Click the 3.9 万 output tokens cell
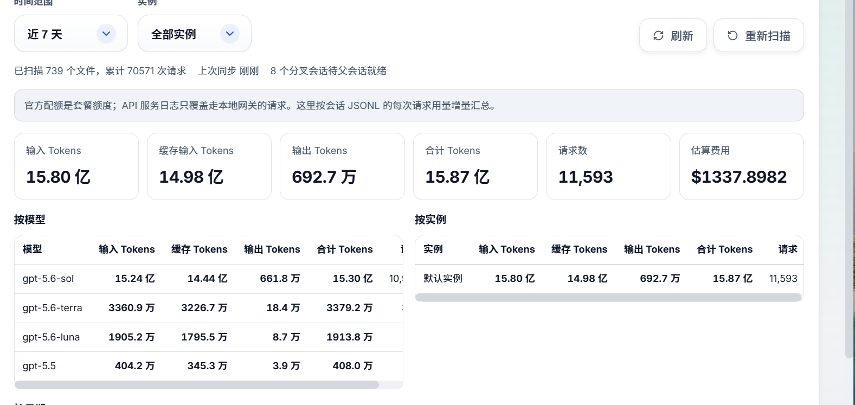The height and width of the screenshot is (405, 855). (x=286, y=366)
